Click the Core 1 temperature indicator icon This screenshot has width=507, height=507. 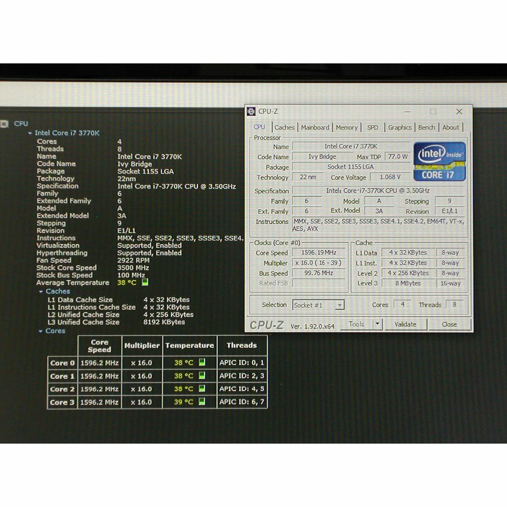[202, 376]
